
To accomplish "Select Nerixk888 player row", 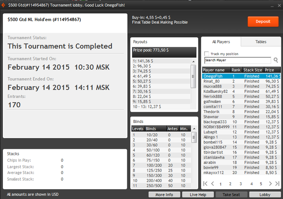I will (241, 96).
